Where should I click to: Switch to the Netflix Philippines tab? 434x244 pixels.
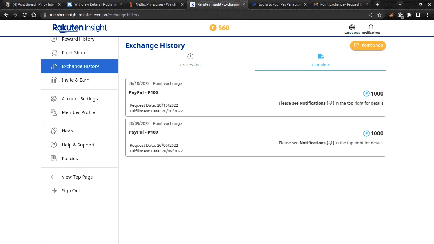(x=156, y=5)
